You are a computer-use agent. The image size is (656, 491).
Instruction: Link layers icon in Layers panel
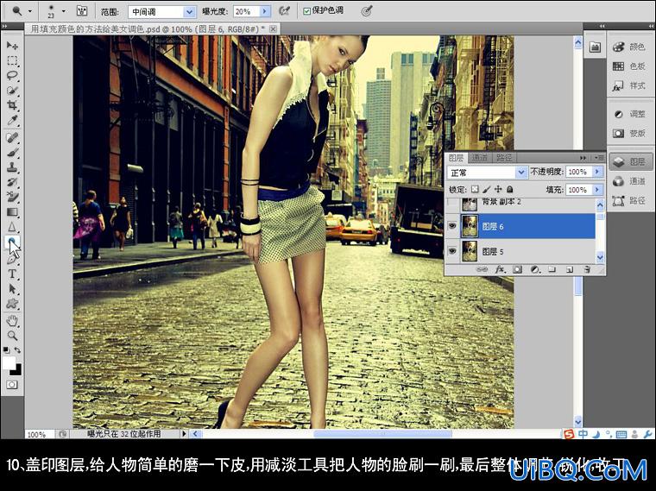click(x=482, y=270)
